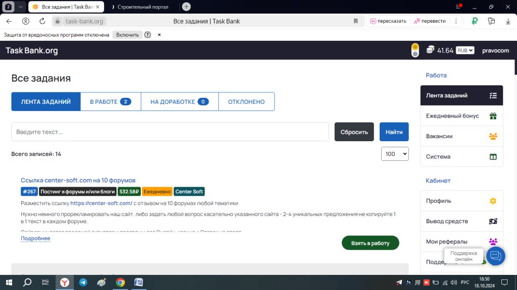517x290 pixels.
Task: Switch to the НА ДОРАБОТКЕ tab
Action: (179, 101)
